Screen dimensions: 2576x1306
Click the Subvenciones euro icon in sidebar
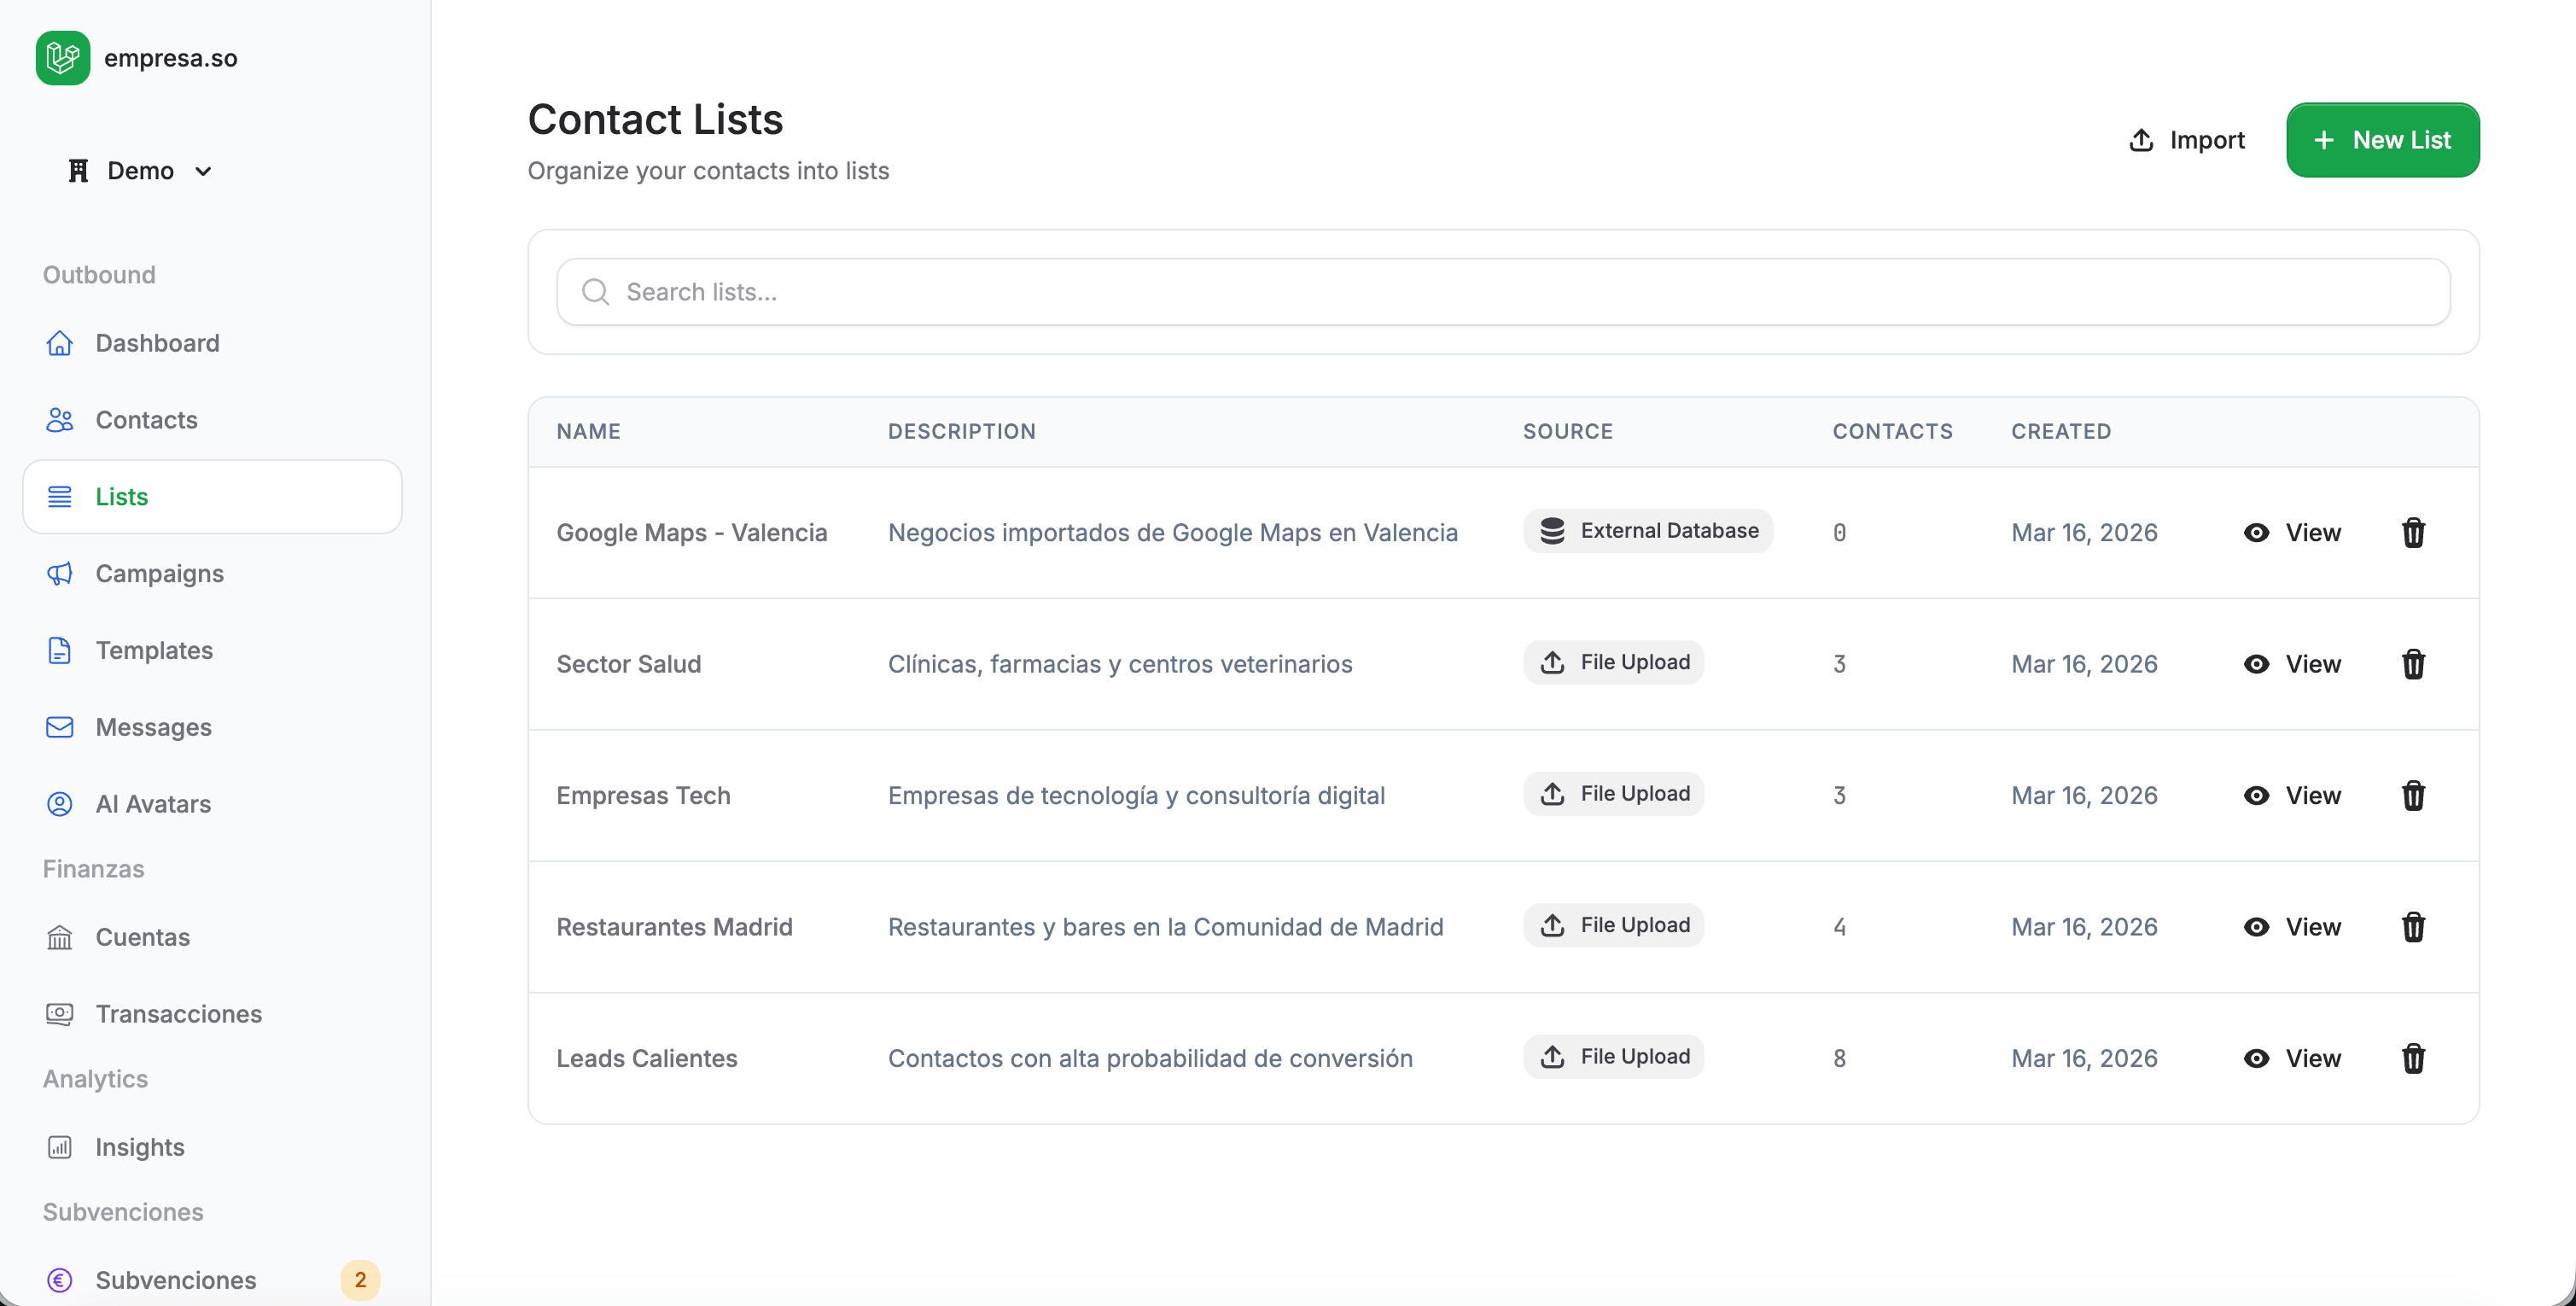coord(60,1280)
